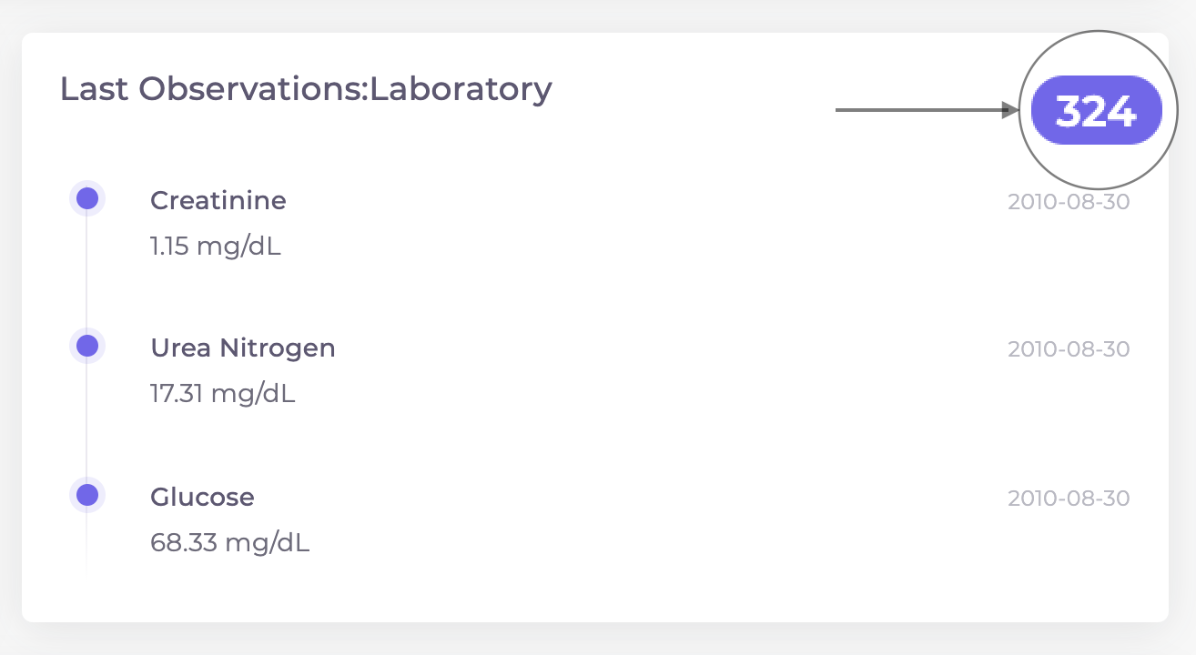Screen dimensions: 1196x655
Task: Click the 68.33 mg/dL value
Action: (230, 543)
